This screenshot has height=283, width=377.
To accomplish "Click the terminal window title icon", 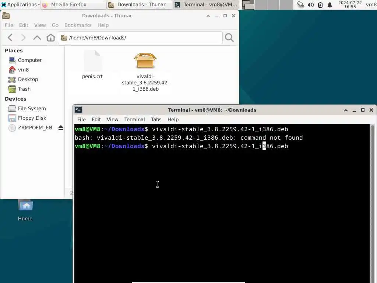I will click(78, 110).
